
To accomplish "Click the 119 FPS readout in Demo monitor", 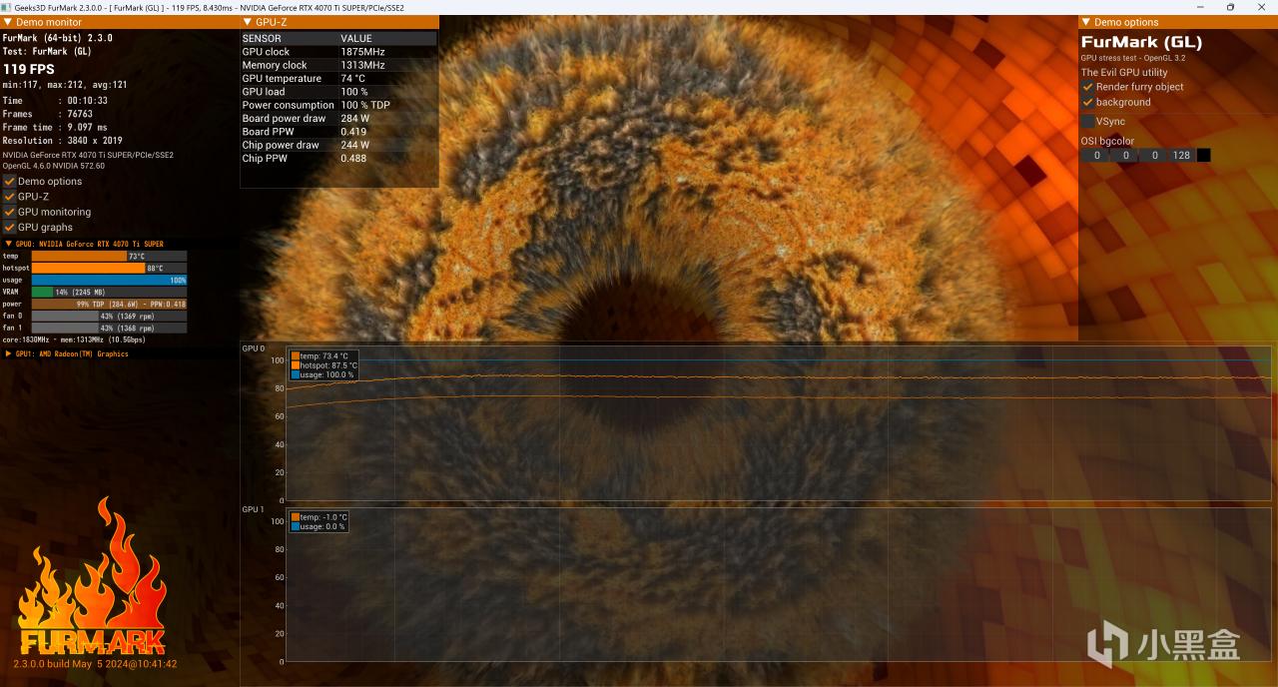I will pyautogui.click(x=29, y=69).
